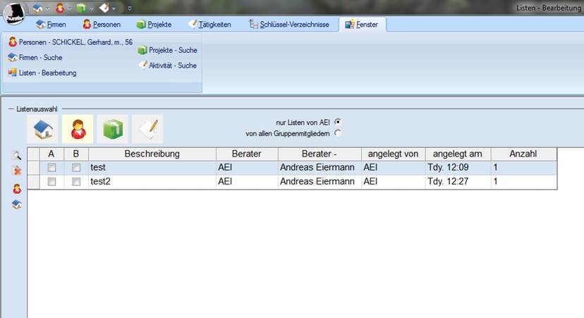Expand dropdown arrow next to quick-access house icon
The height and width of the screenshot is (318, 584).
[47, 8]
